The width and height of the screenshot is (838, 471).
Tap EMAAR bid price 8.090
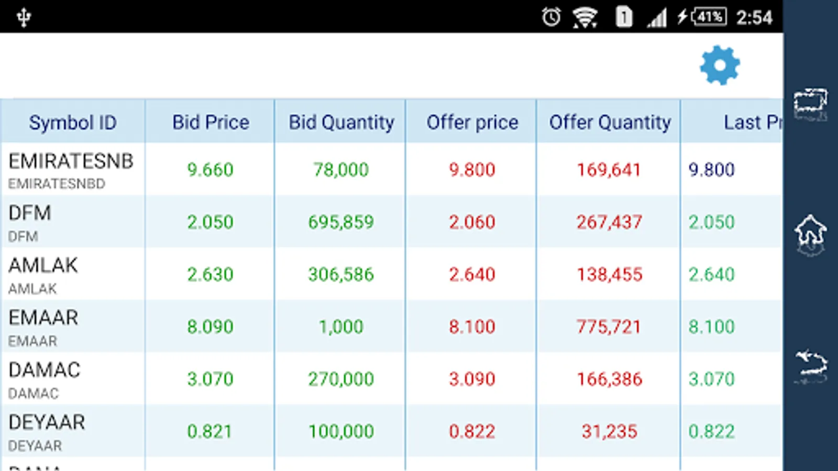point(210,327)
